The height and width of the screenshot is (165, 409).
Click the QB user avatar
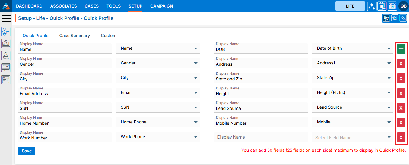[x=403, y=6]
